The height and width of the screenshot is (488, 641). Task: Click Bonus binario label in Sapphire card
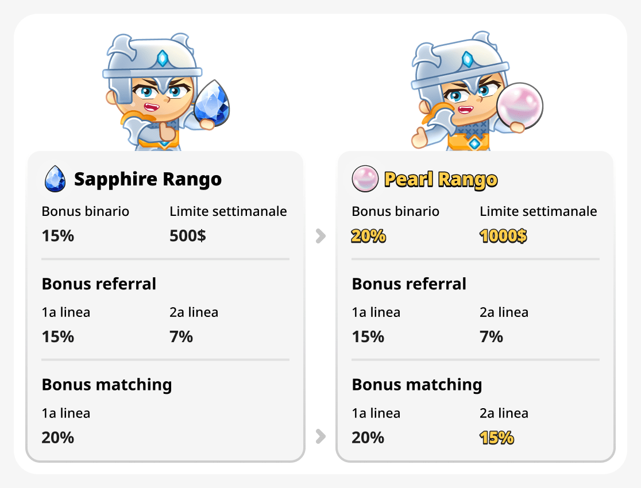click(x=86, y=211)
